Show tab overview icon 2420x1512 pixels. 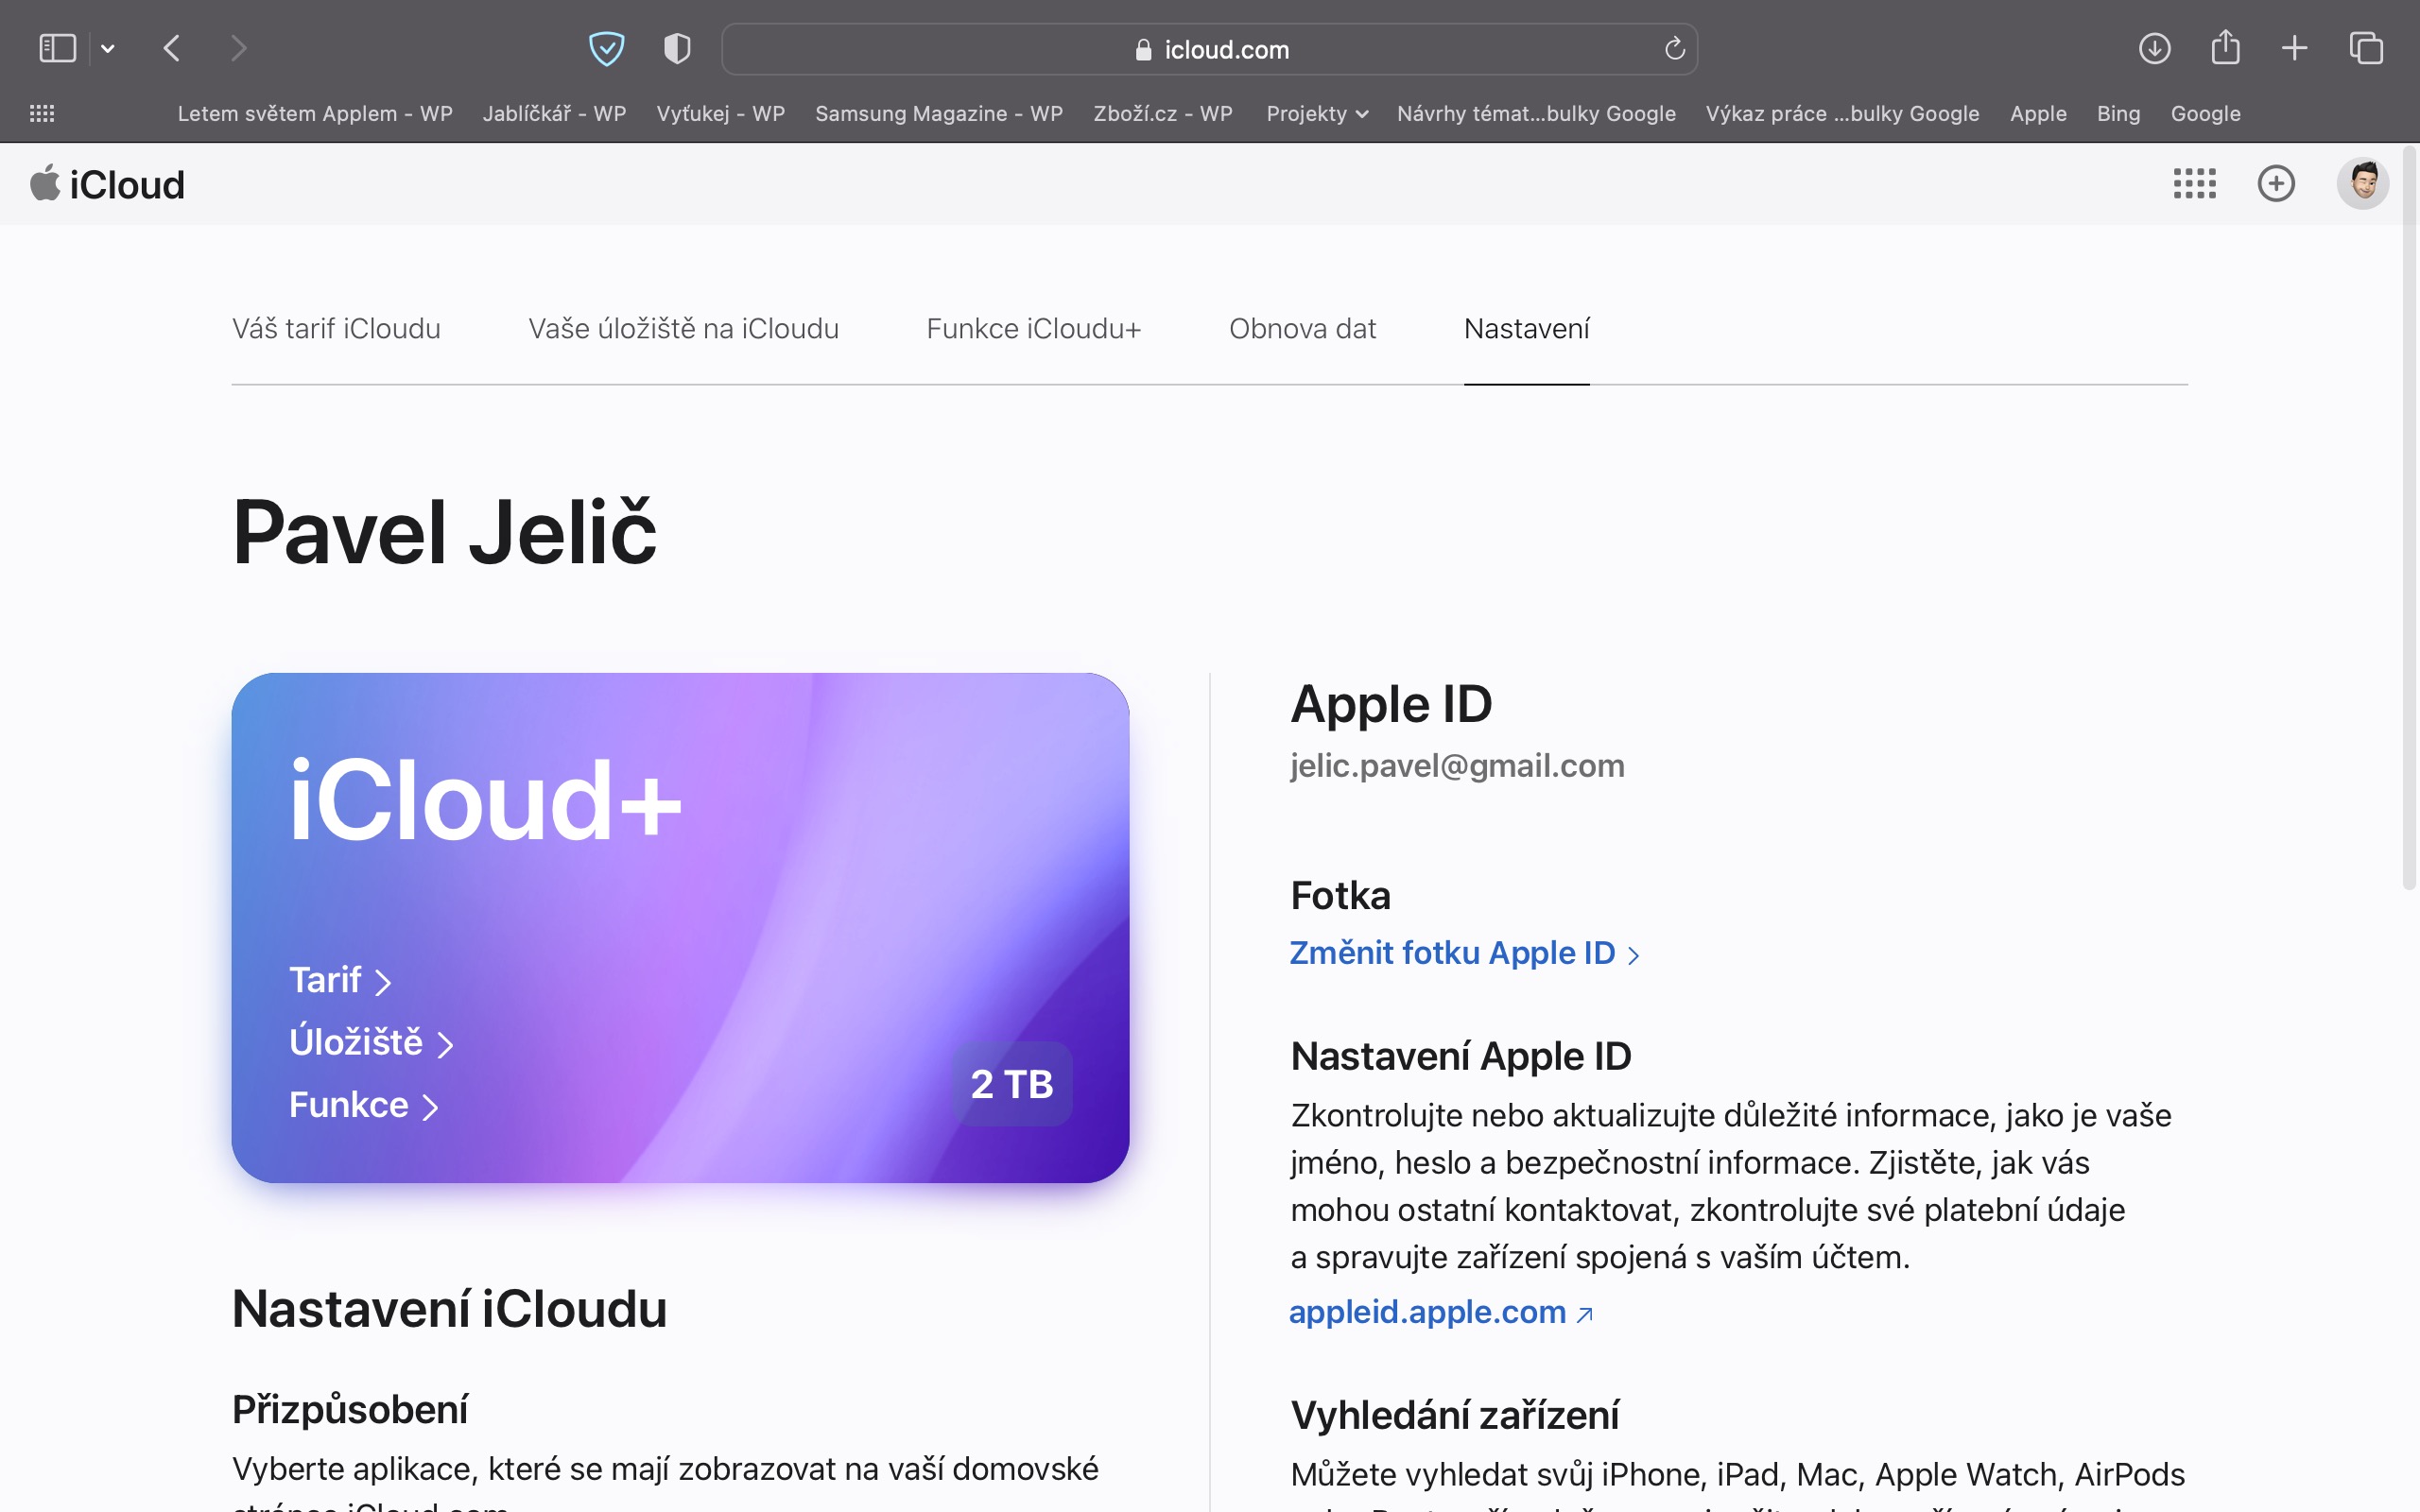[x=2366, y=48]
